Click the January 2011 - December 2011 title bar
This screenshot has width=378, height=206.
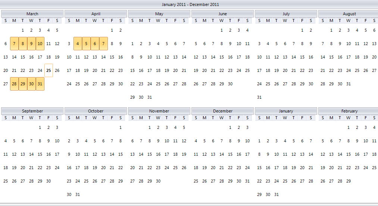(x=190, y=4)
